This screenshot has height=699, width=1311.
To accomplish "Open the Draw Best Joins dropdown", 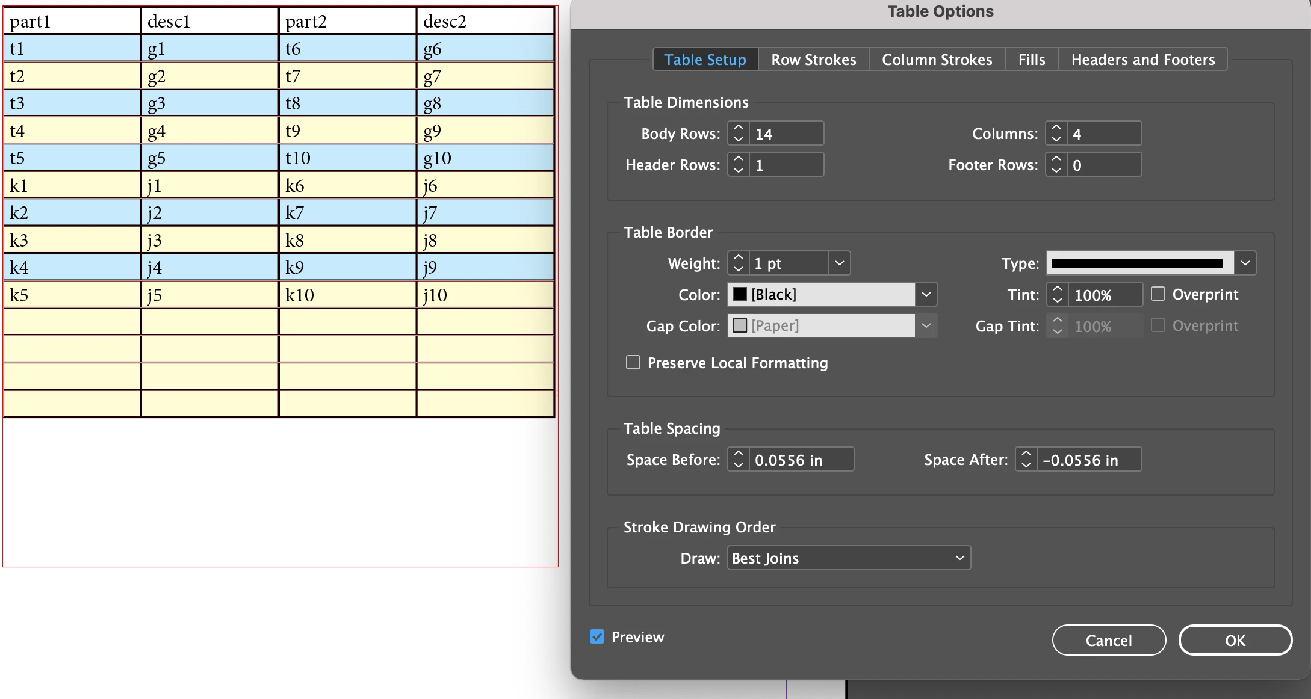I will [849, 558].
